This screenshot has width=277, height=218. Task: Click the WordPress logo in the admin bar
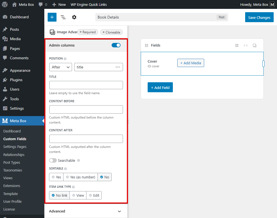tap(4, 4)
